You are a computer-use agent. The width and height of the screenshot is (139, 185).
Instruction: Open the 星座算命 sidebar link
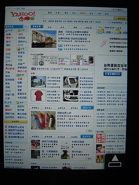tap(22, 94)
